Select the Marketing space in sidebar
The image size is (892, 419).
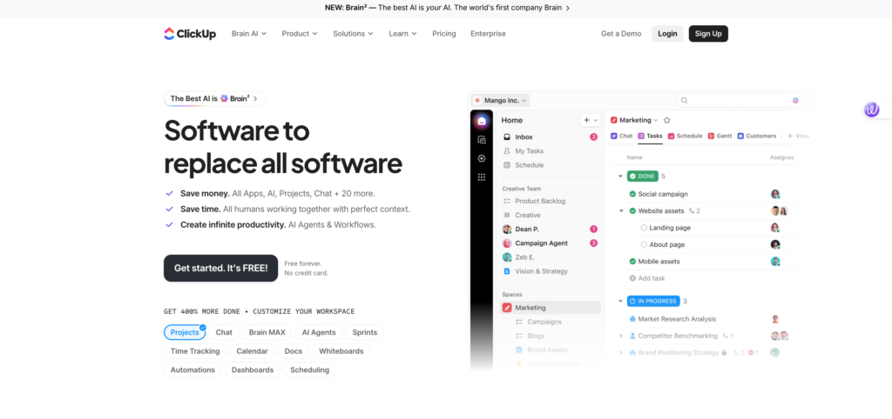(x=551, y=308)
